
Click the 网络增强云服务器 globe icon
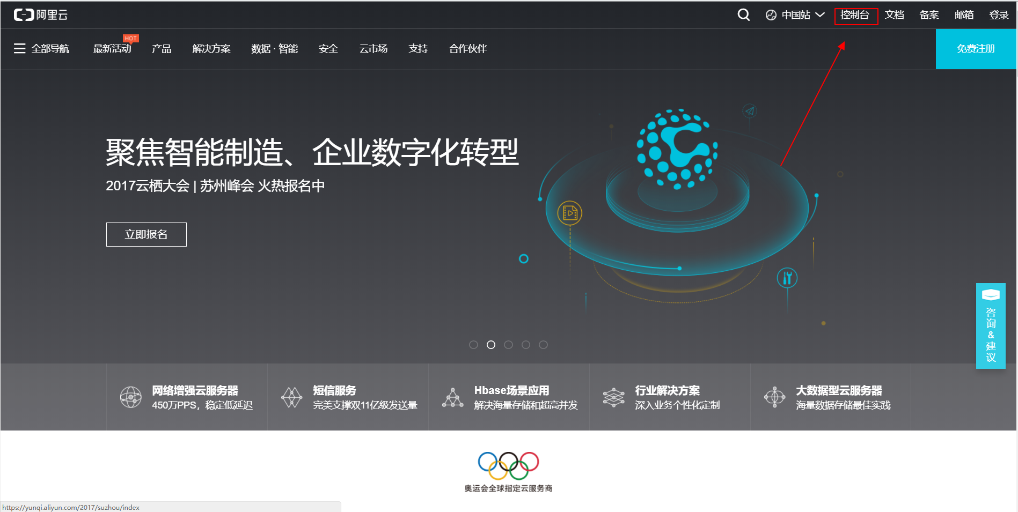click(130, 397)
